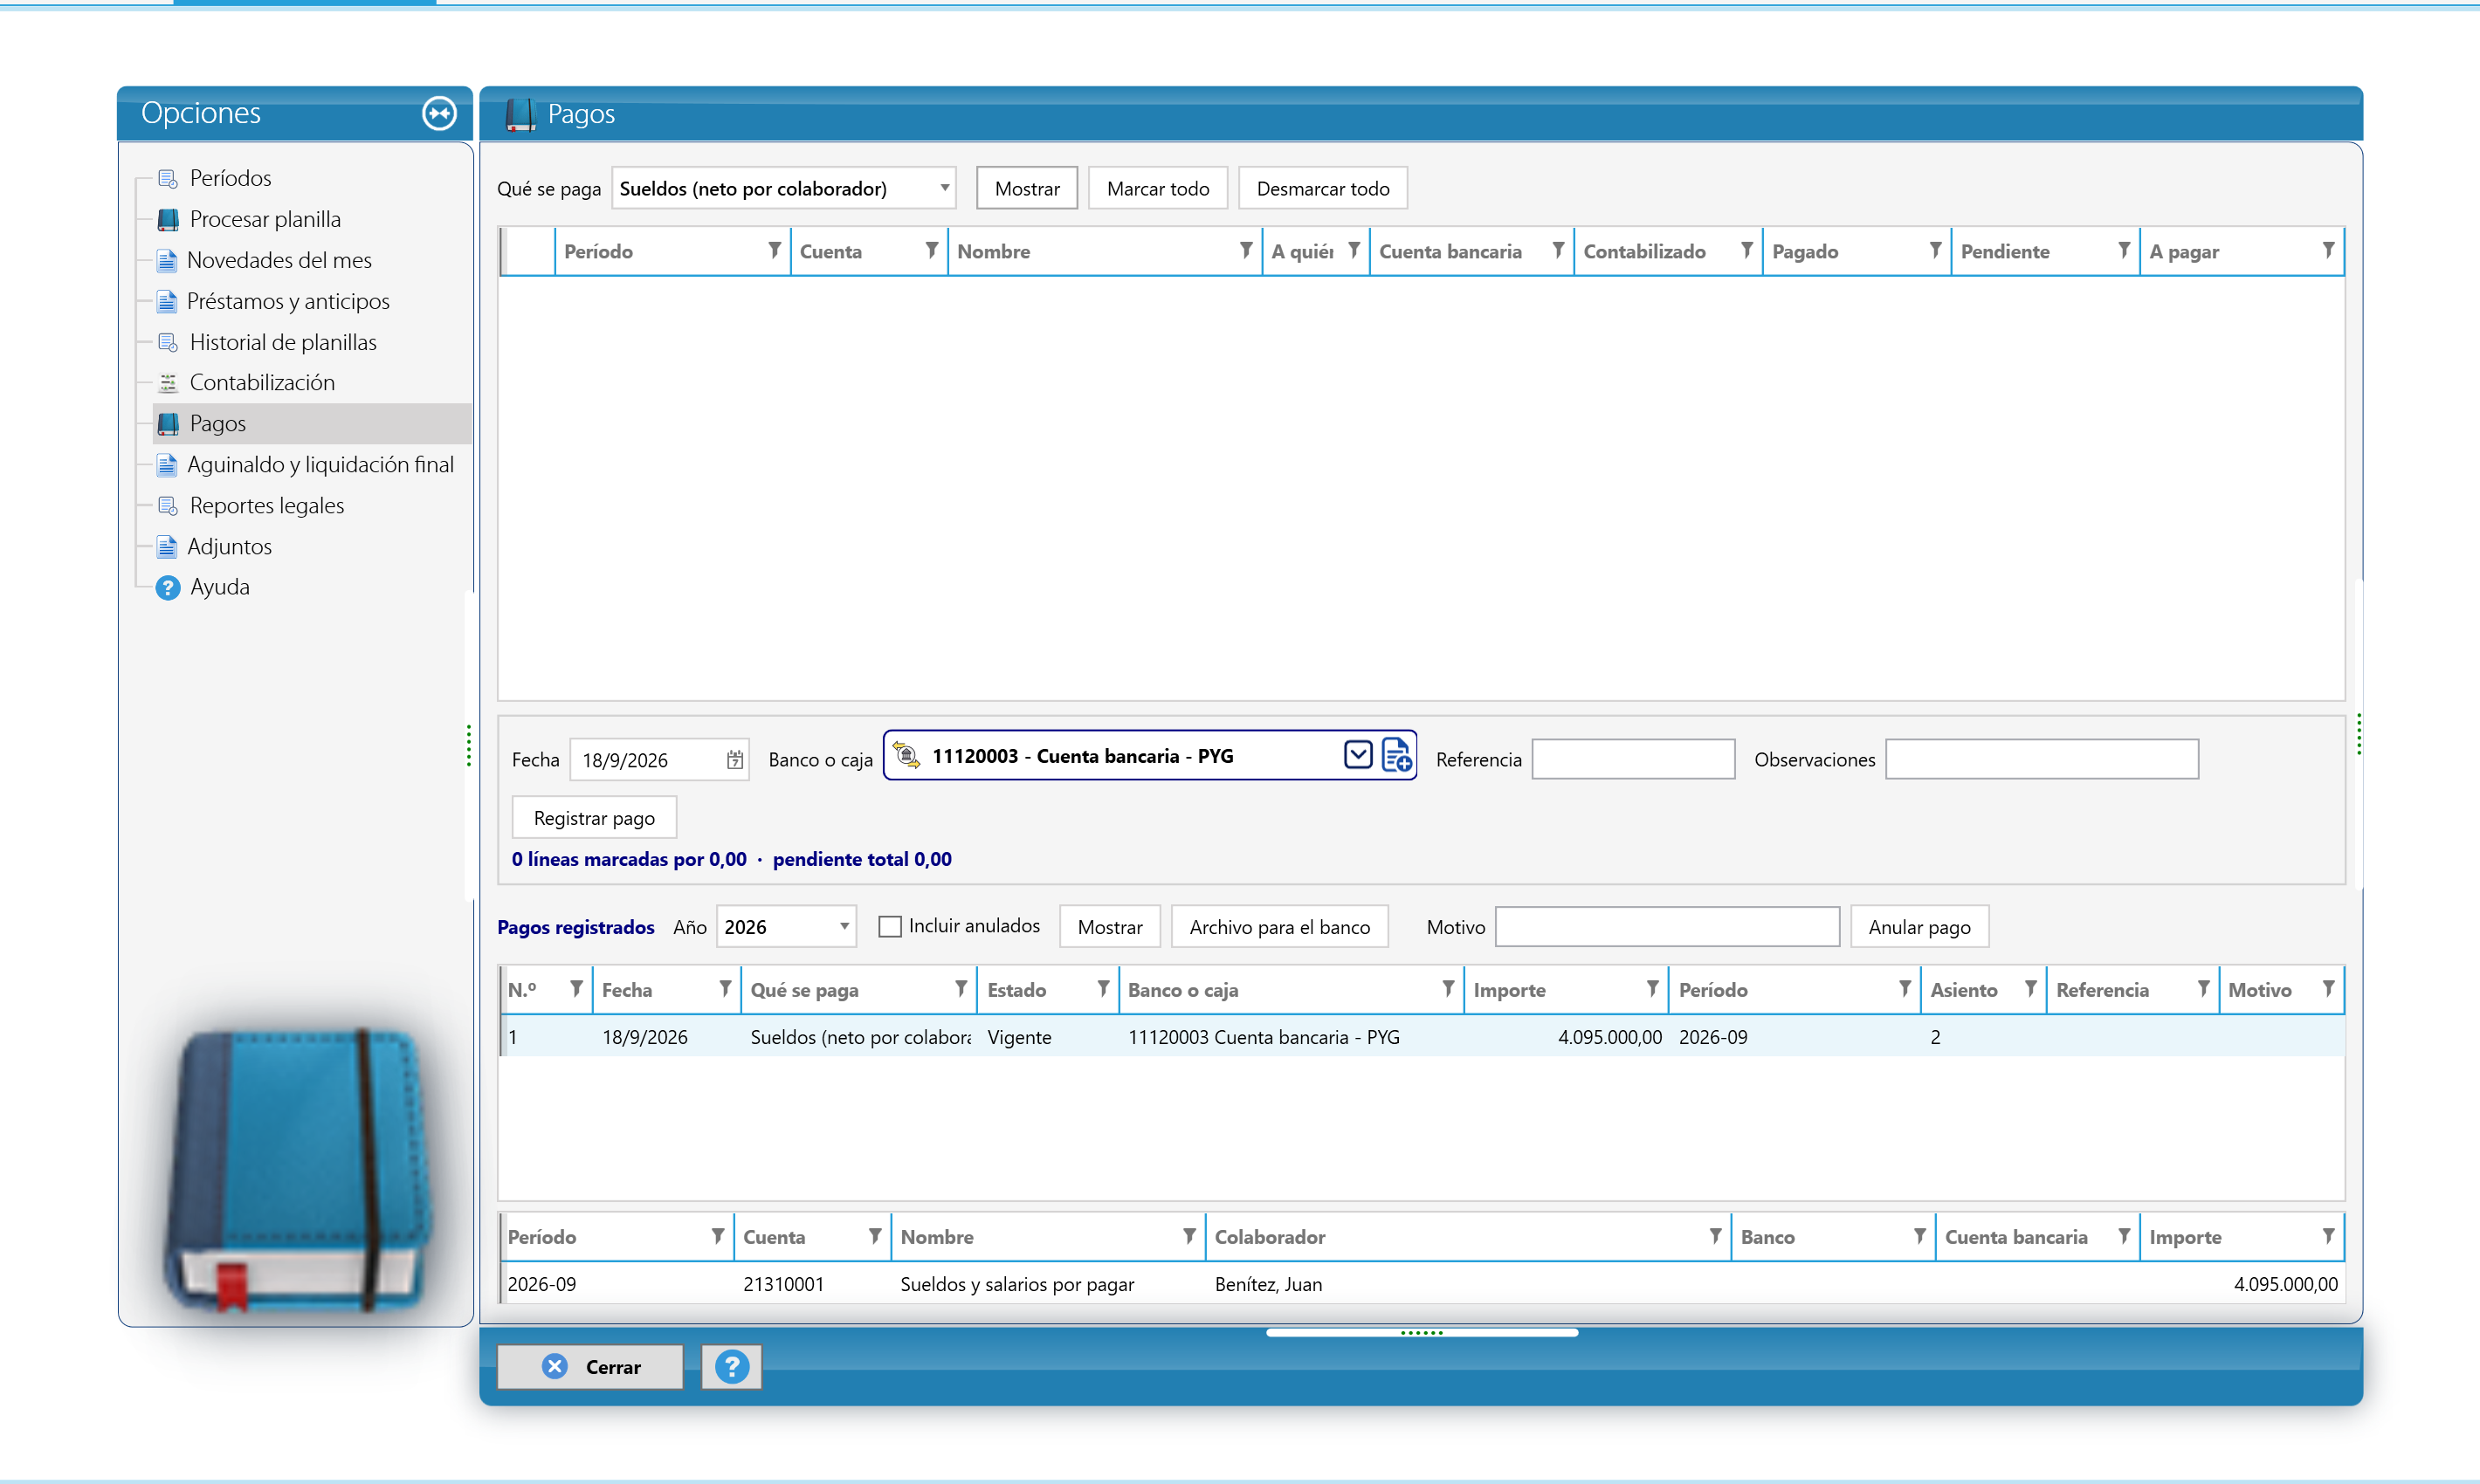The width and height of the screenshot is (2480, 1484).
Task: Open the calendar picker in Fecha field
Action: point(734,760)
